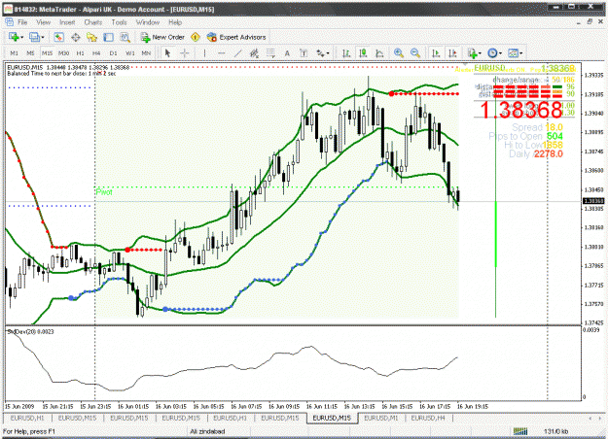Select the Text 'A' drawing tool

[x=287, y=53]
